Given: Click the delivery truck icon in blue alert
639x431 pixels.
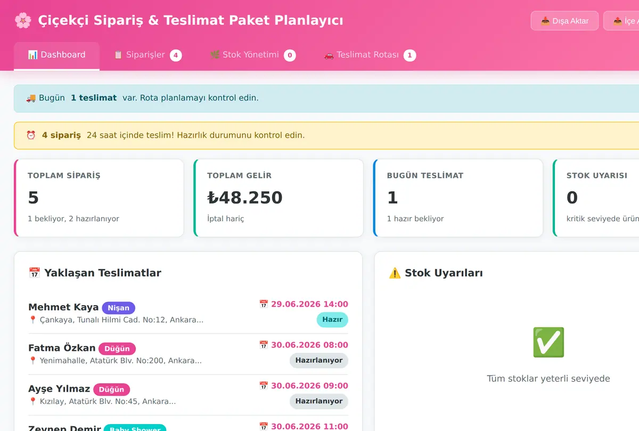Looking at the screenshot, I should 31,98.
